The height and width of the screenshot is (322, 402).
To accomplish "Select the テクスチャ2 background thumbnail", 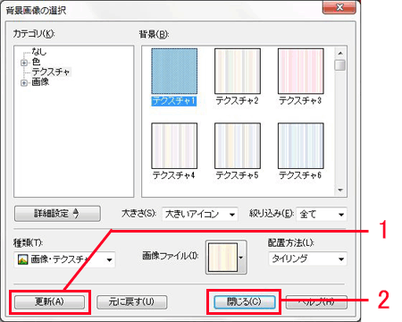I will (x=238, y=72).
